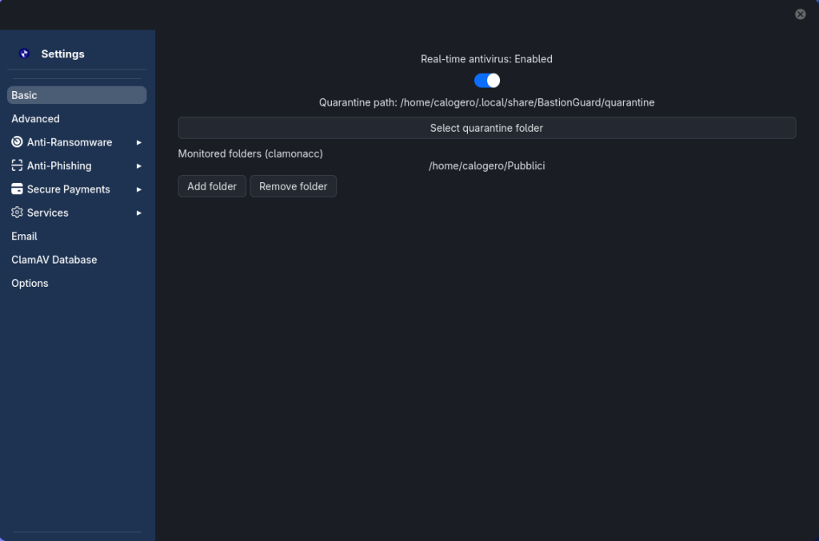Click the Services gear icon
The width and height of the screenshot is (819, 541).
(x=18, y=213)
